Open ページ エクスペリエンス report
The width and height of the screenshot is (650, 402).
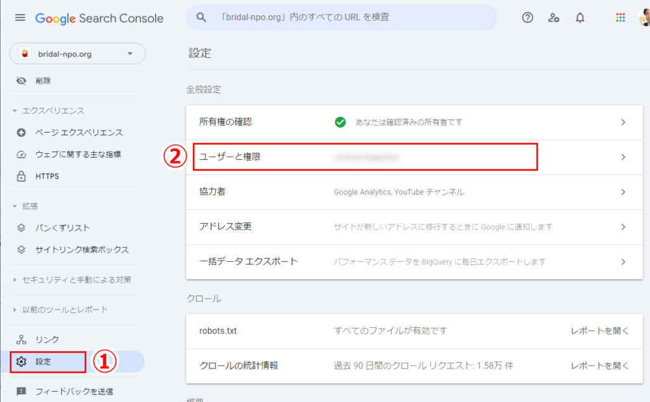click(x=79, y=133)
